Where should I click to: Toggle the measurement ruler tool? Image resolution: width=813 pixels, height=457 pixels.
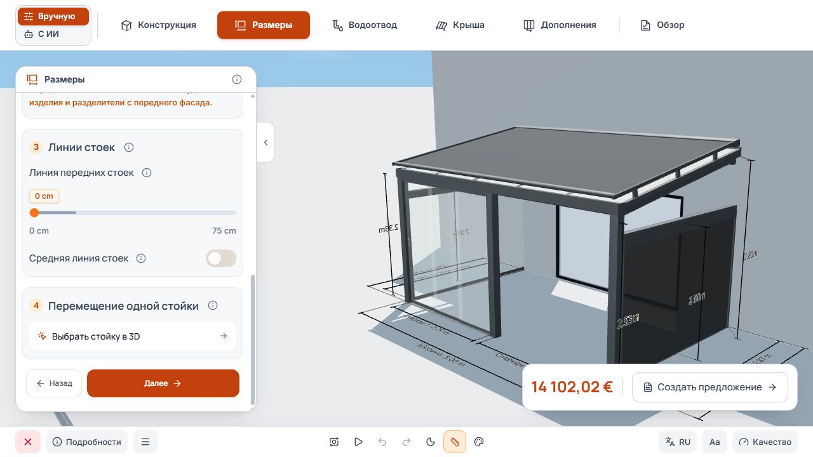455,442
